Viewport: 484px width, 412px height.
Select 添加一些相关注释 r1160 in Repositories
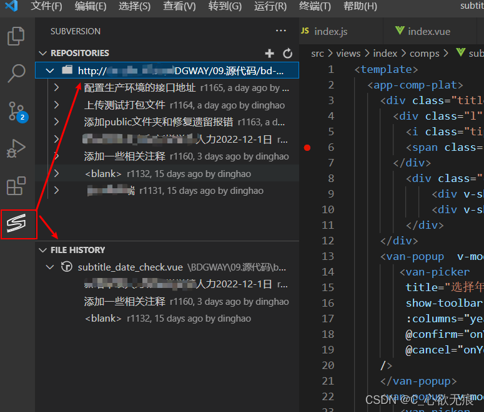pos(167,156)
